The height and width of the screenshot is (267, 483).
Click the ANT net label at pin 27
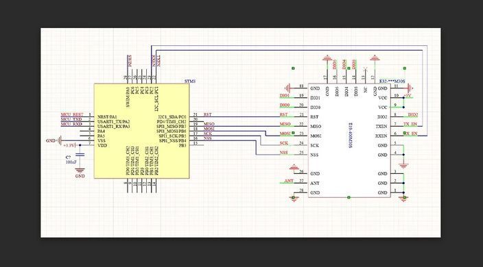pyautogui.click(x=289, y=181)
